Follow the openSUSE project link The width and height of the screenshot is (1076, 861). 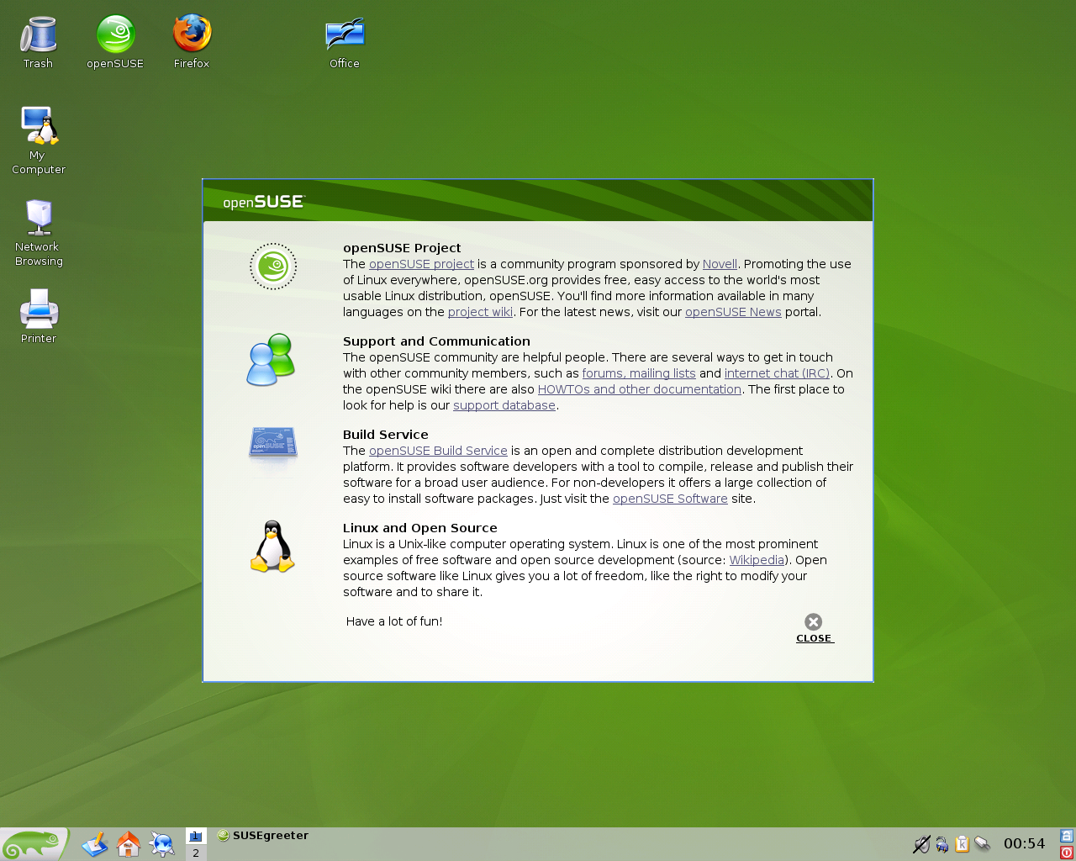tap(421, 264)
